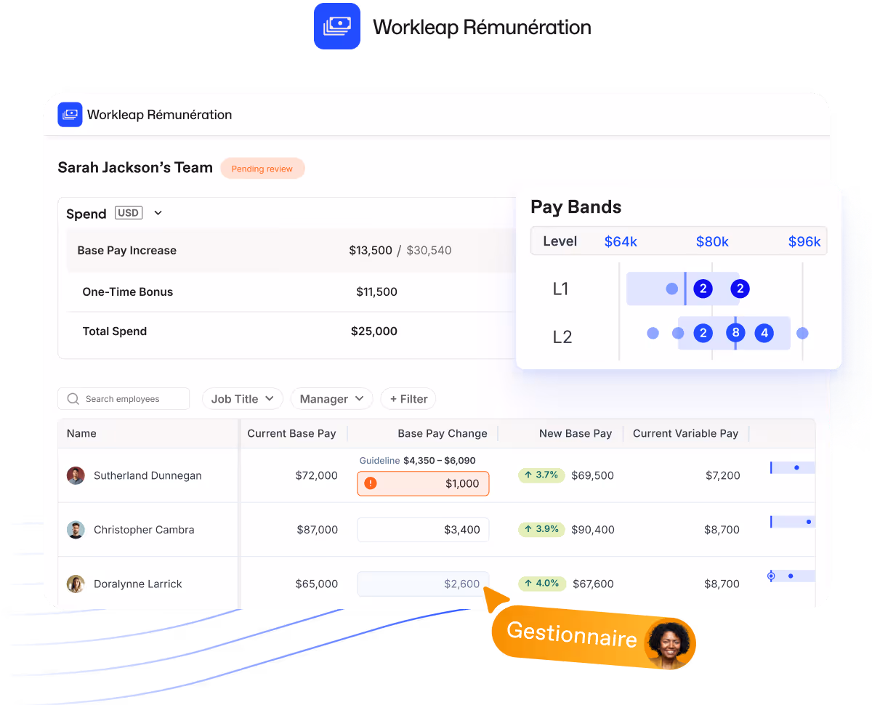Screen dimensions: 872x705
Task: Click the small Workleap Rémunération app icon in header
Action: 70,114
